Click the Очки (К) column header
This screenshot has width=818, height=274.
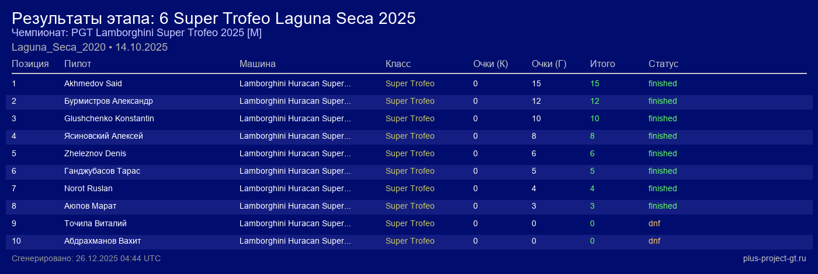pyautogui.click(x=490, y=64)
